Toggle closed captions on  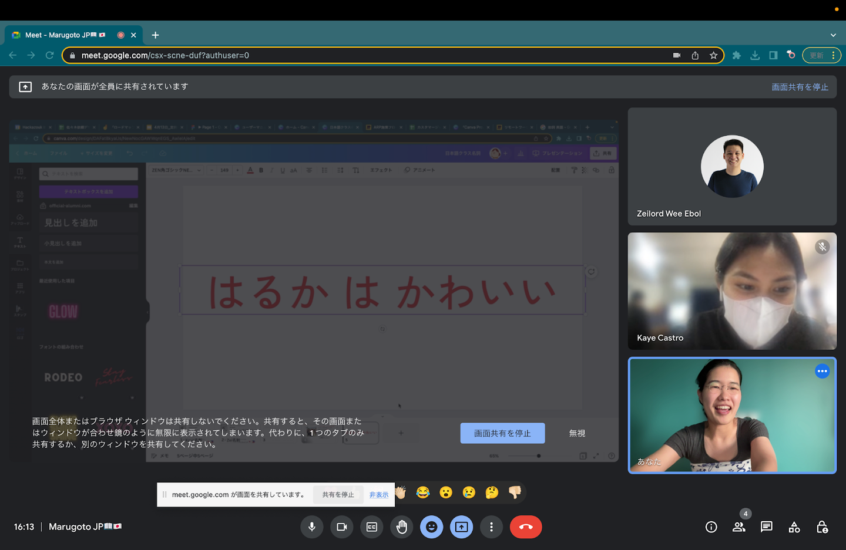372,527
